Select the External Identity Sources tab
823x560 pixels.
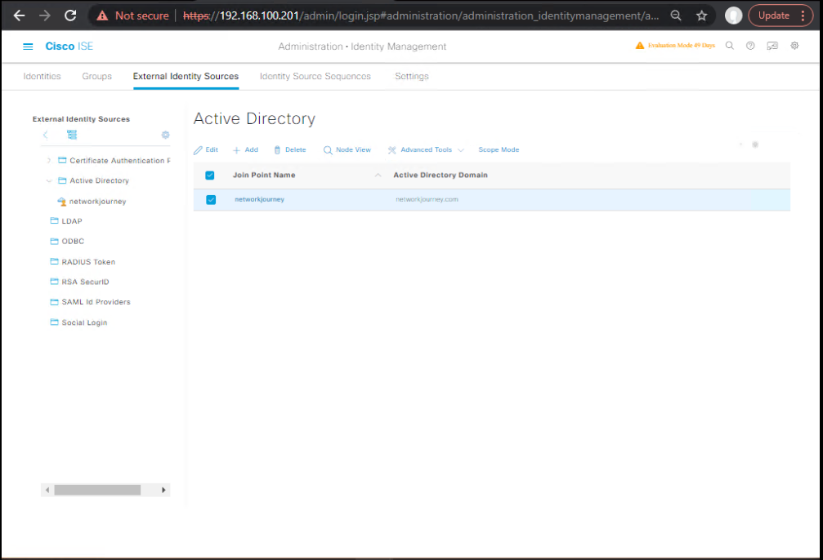tap(186, 76)
